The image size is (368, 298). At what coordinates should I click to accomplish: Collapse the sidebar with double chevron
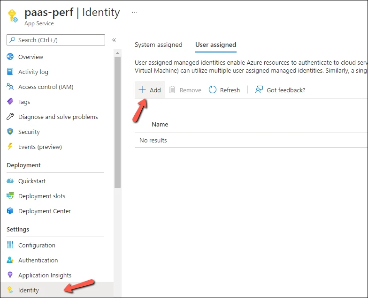(x=114, y=40)
